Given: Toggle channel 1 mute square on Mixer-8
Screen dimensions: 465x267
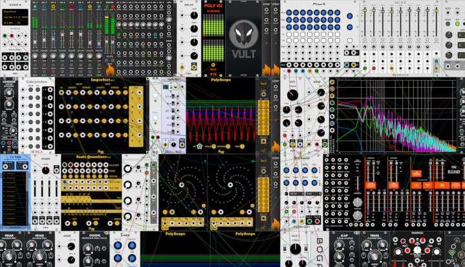Looking at the screenshot, I should (289, 41).
